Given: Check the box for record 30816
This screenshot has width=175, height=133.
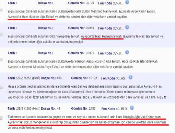Looking at the screenshot, I should (x=1, y=34).
